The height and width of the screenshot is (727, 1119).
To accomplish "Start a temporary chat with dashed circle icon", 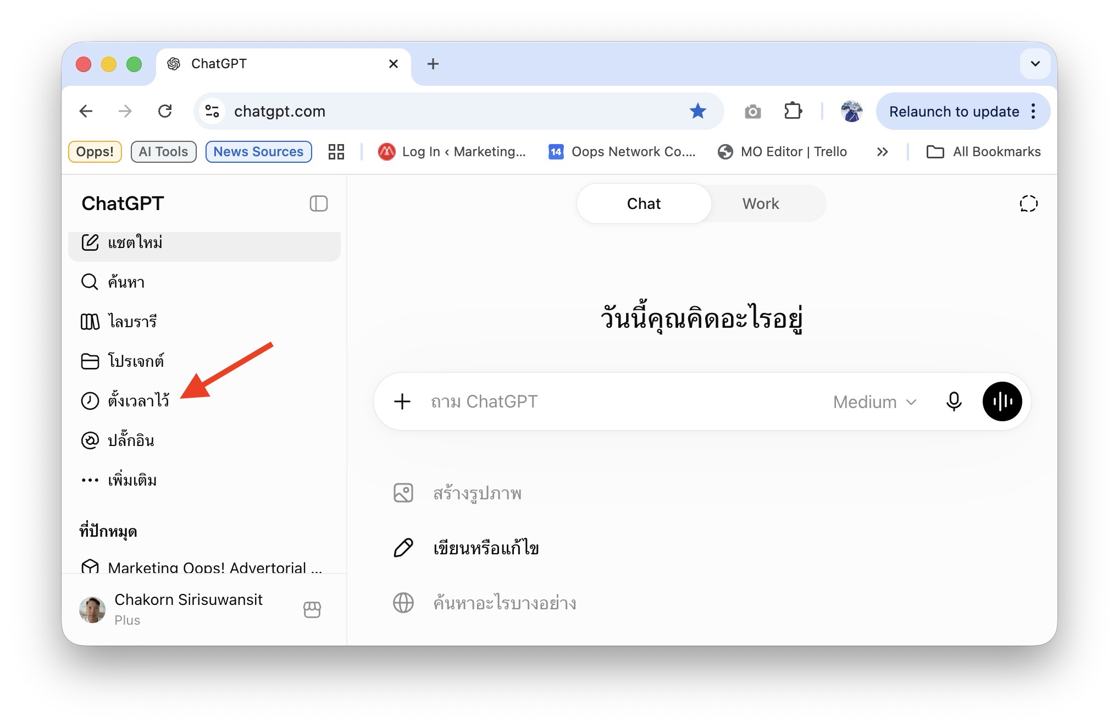I will tap(1028, 203).
